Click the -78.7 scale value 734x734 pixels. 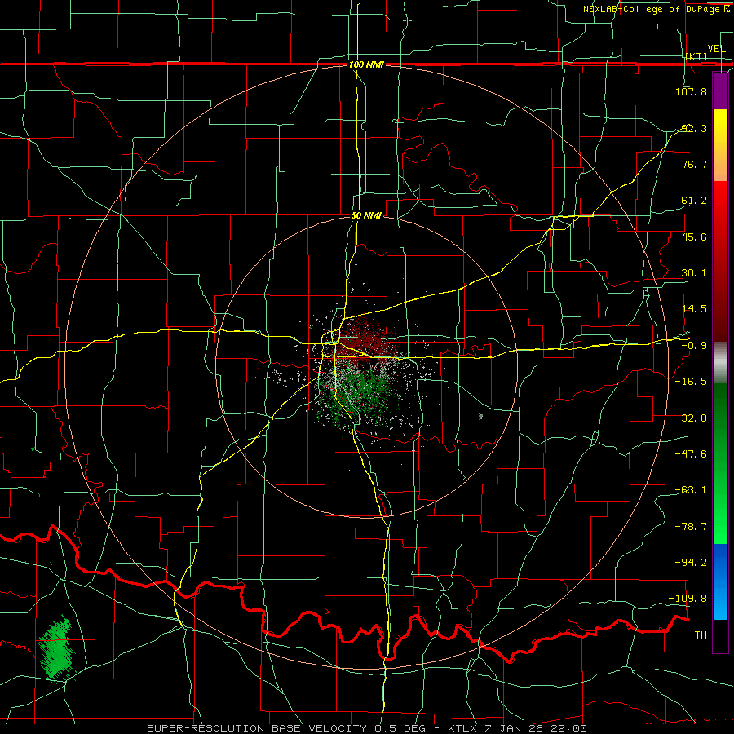coord(691,527)
